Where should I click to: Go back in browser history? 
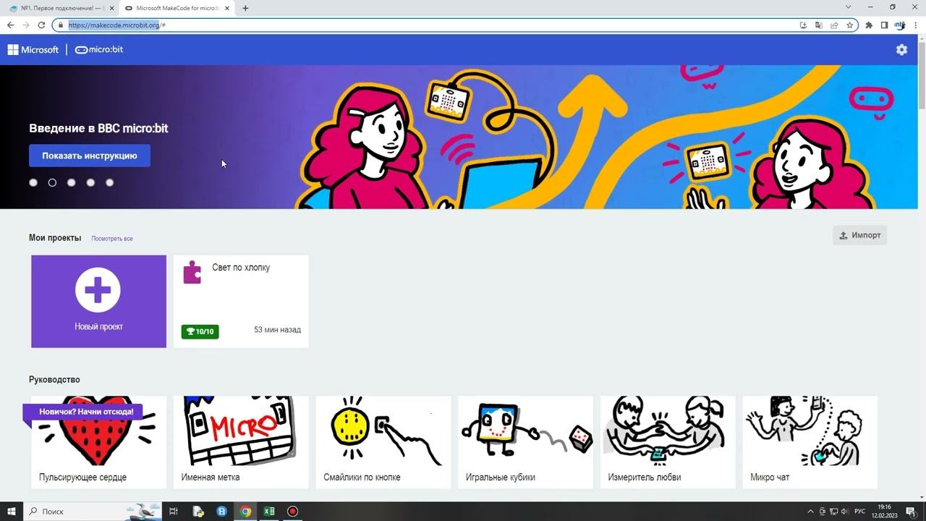click(x=10, y=25)
